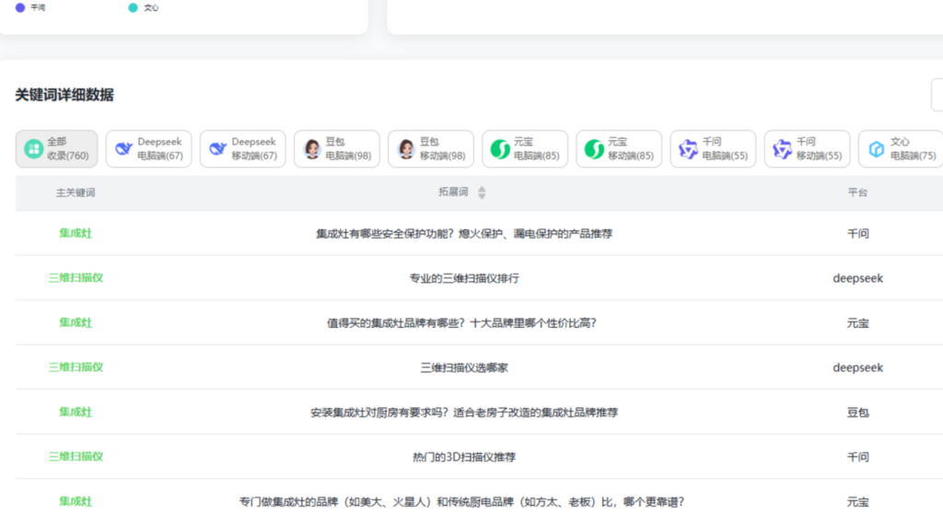Click the 元宝 电脑端 green icon
This screenshot has width=943, height=515.
(499, 149)
